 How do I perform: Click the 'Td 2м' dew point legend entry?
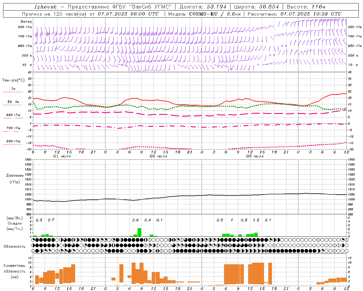point(13,102)
